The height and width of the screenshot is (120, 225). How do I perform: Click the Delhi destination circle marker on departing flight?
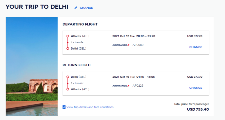click(68, 49)
